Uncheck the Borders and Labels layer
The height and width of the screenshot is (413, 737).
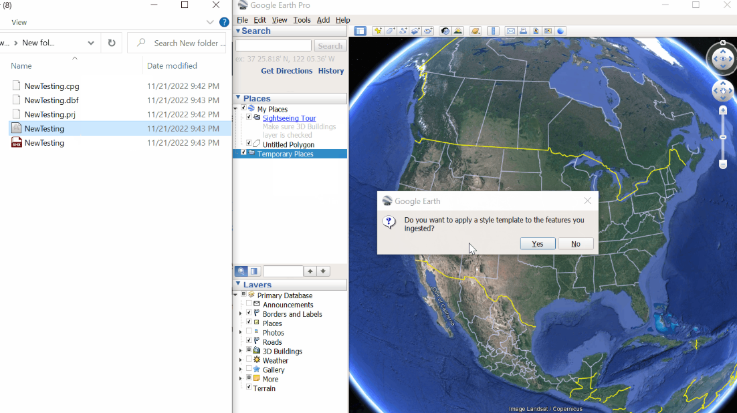[247, 313]
